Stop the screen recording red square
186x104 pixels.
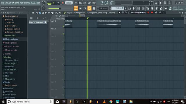(x=152, y=12)
